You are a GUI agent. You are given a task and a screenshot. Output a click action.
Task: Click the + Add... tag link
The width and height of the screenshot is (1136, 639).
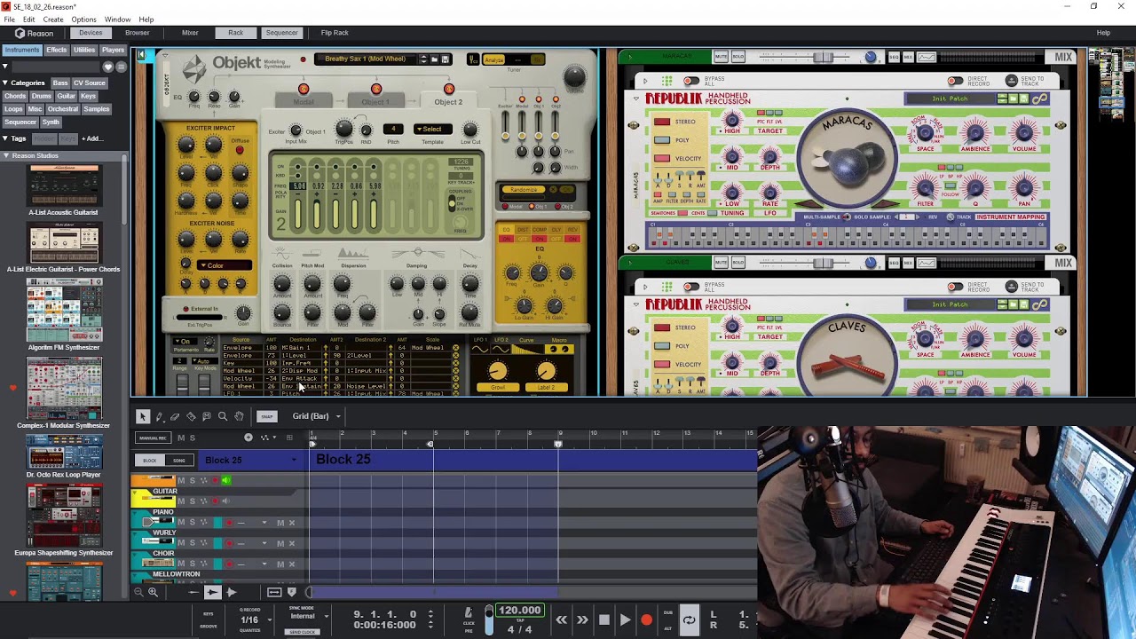[x=92, y=138]
